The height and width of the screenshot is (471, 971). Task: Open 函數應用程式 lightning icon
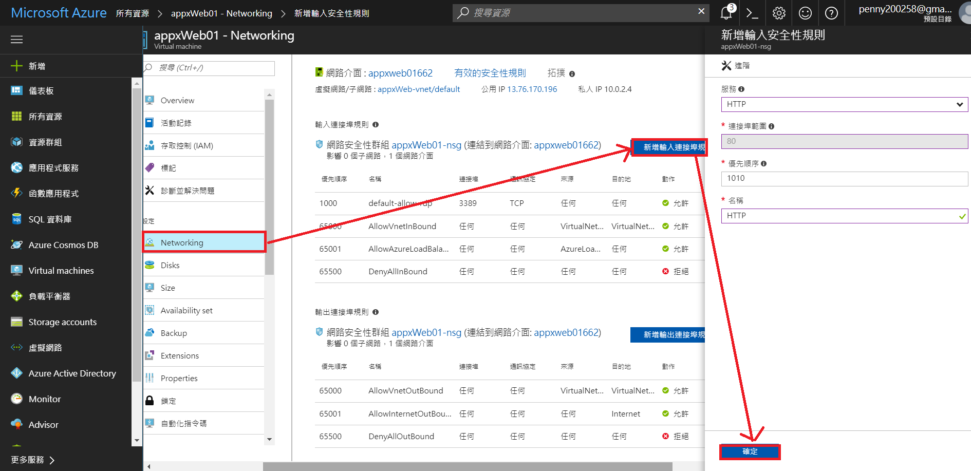[16, 194]
